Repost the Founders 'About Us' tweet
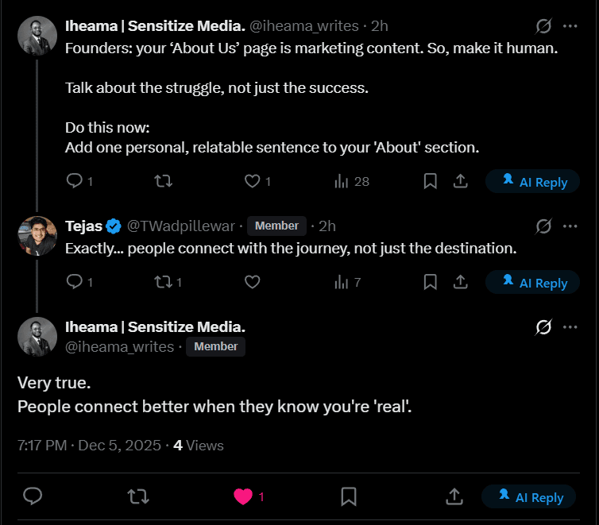This screenshot has width=599, height=525. pyautogui.click(x=163, y=181)
